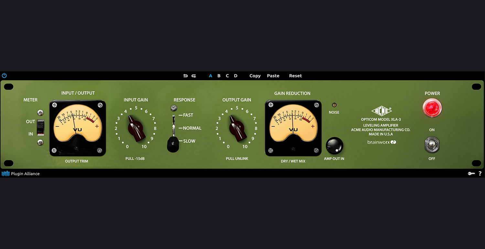The height and width of the screenshot is (249, 485).
Task: Flip the RESPONSE toggle switch lever
Action: [173, 144]
